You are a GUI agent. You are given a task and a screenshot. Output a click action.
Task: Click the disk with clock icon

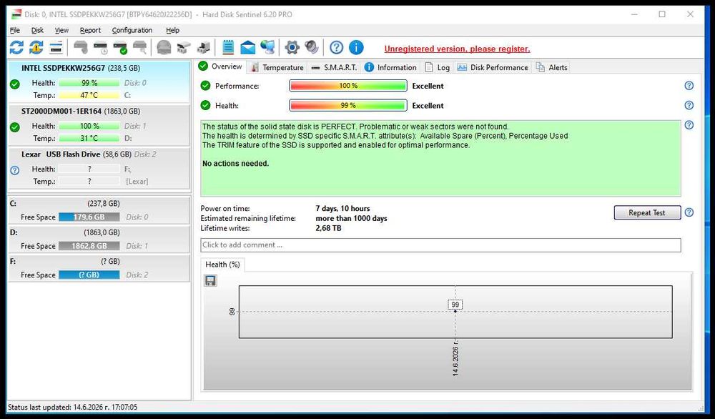click(x=100, y=47)
